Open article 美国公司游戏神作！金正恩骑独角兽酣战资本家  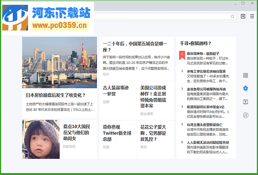tap(153, 97)
